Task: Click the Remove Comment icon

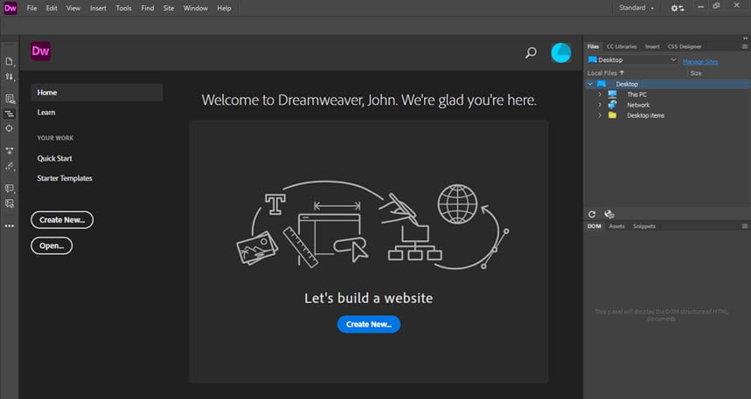Action: point(9,203)
